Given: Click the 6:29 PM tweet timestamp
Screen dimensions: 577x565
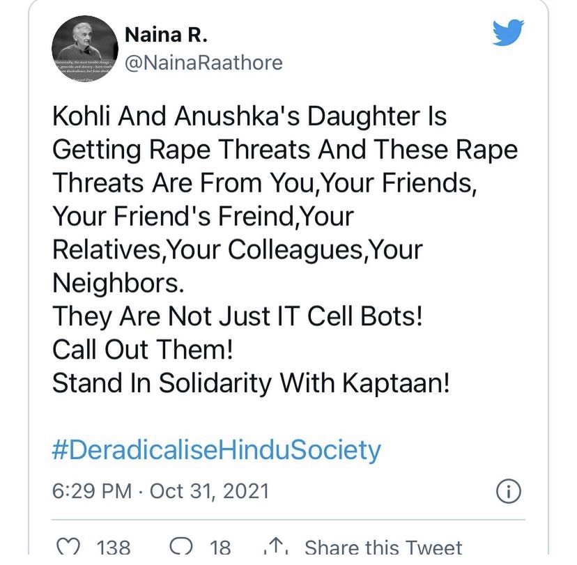Looking at the screenshot, I should pos(93,491).
